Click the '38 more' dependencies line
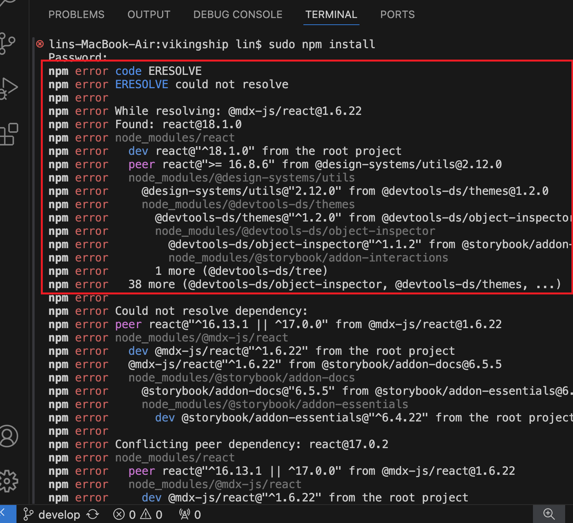Viewport: 573px width, 523px height. click(x=345, y=284)
